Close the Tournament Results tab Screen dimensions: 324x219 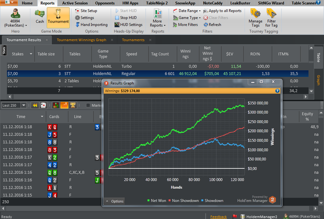(47, 40)
